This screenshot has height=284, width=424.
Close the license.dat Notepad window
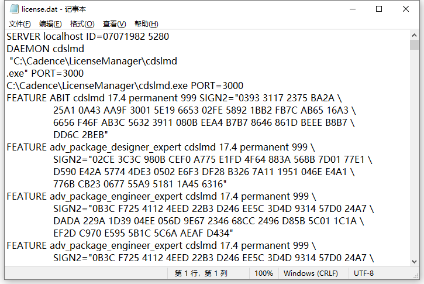[406, 9]
